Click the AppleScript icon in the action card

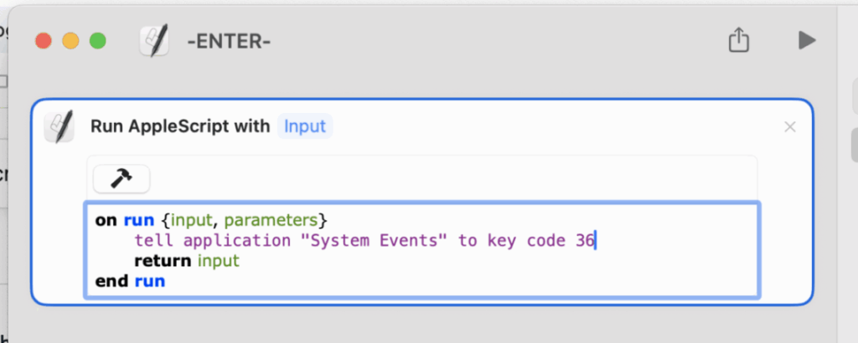(x=59, y=126)
